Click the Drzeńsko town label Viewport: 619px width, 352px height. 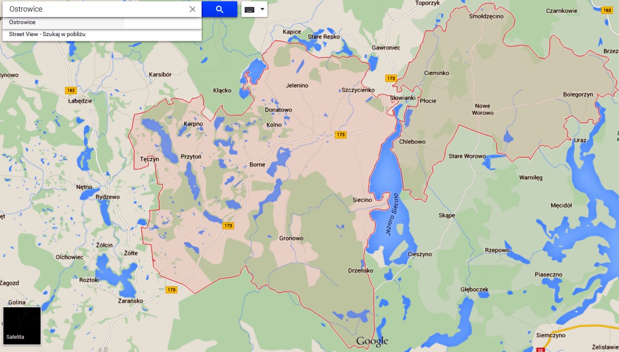coord(361,271)
